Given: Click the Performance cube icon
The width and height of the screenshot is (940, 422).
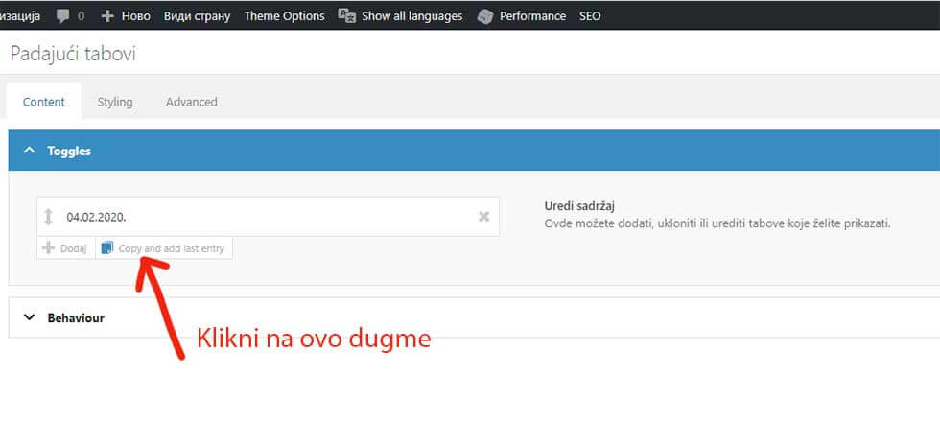Looking at the screenshot, I should (485, 17).
